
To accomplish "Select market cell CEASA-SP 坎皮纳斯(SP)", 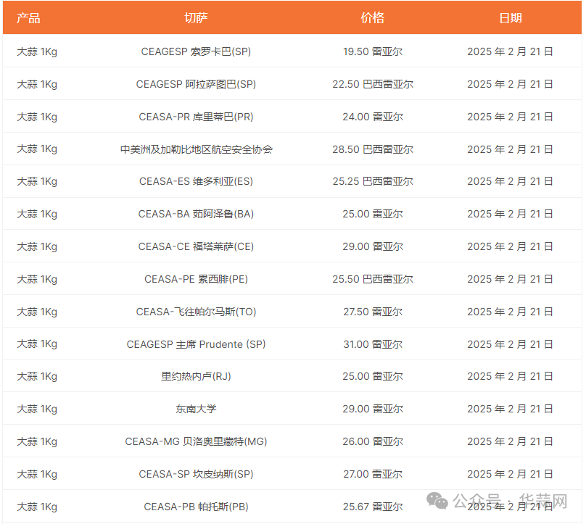I will coord(196,474).
